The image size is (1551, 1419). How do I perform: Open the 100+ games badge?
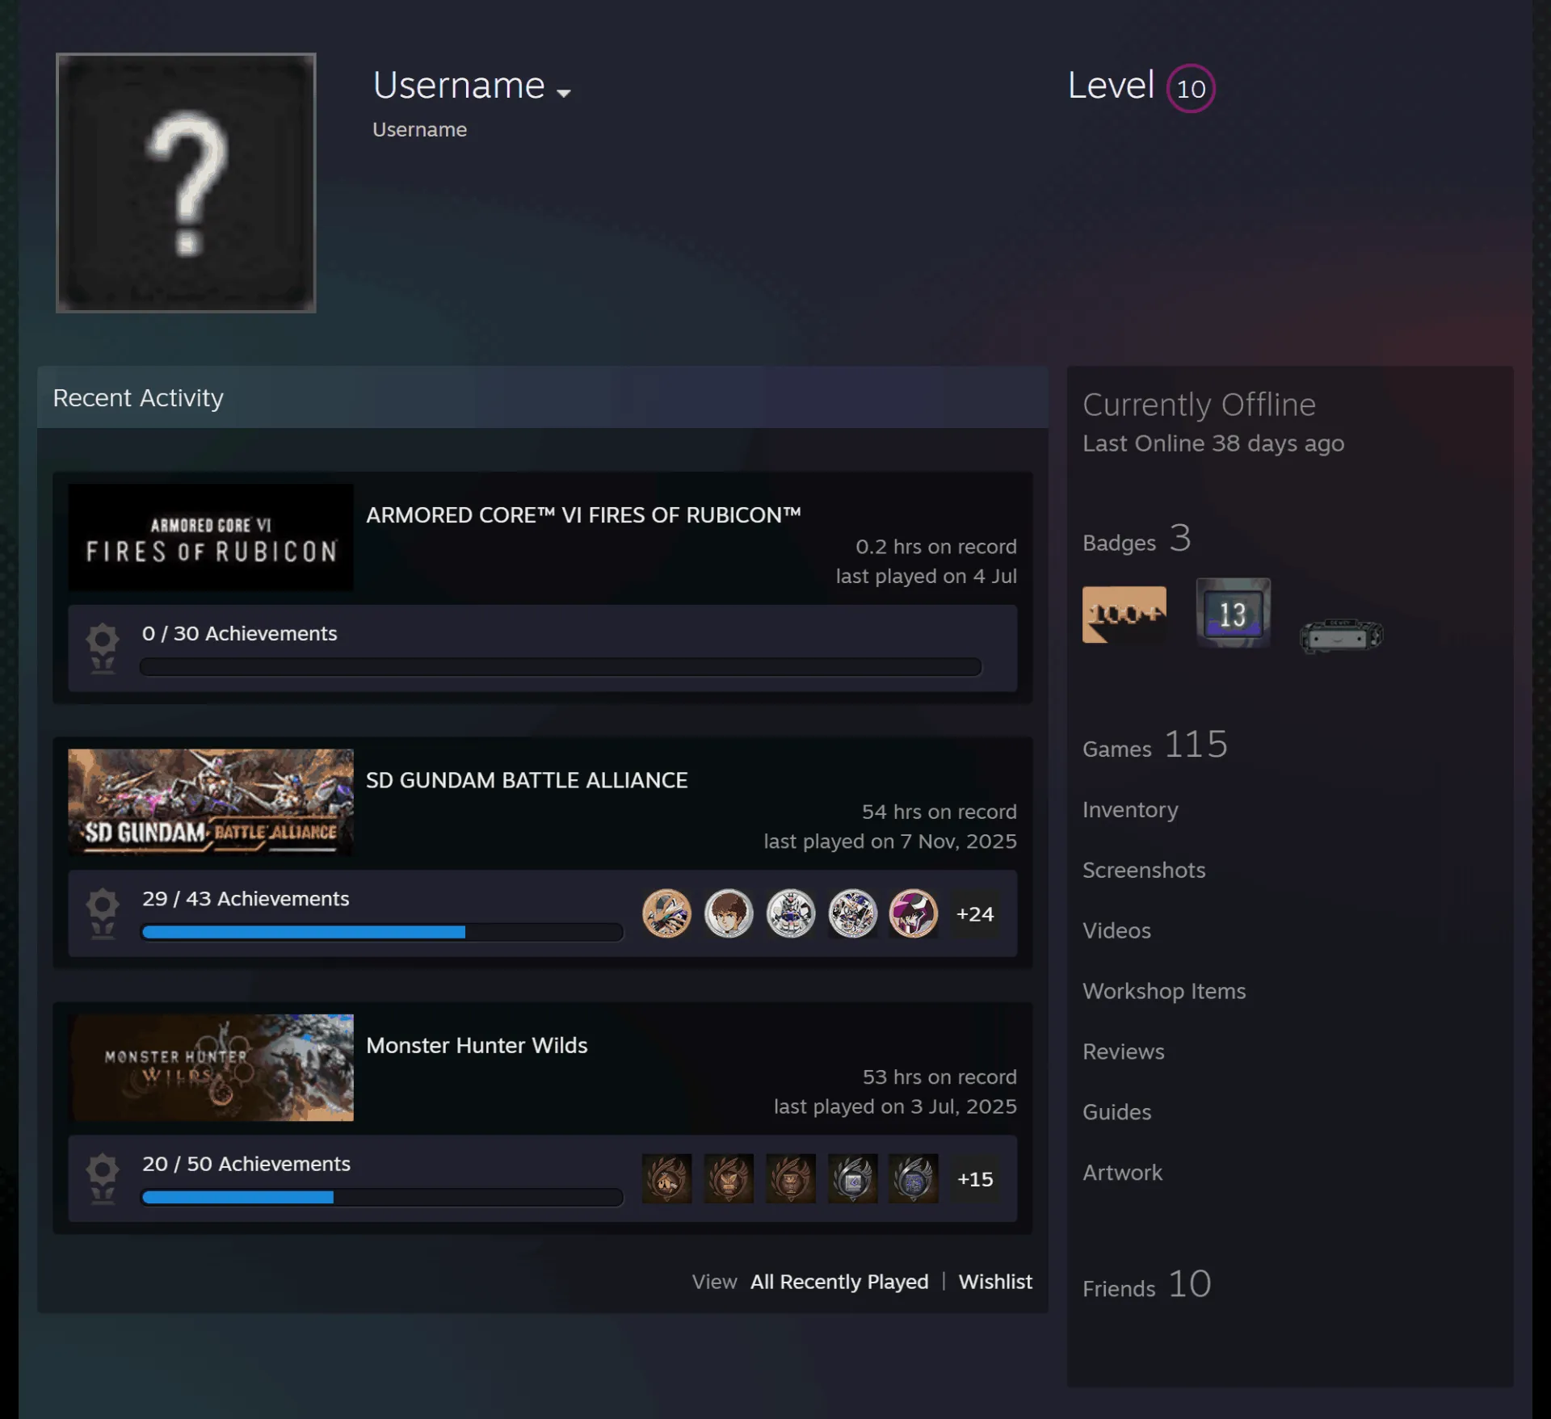tap(1124, 615)
